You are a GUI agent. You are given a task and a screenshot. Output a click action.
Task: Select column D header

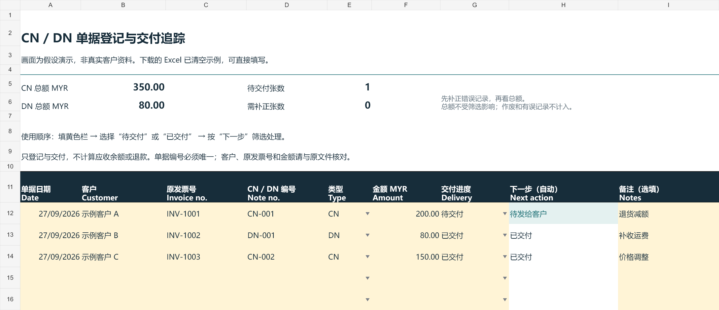287,5
